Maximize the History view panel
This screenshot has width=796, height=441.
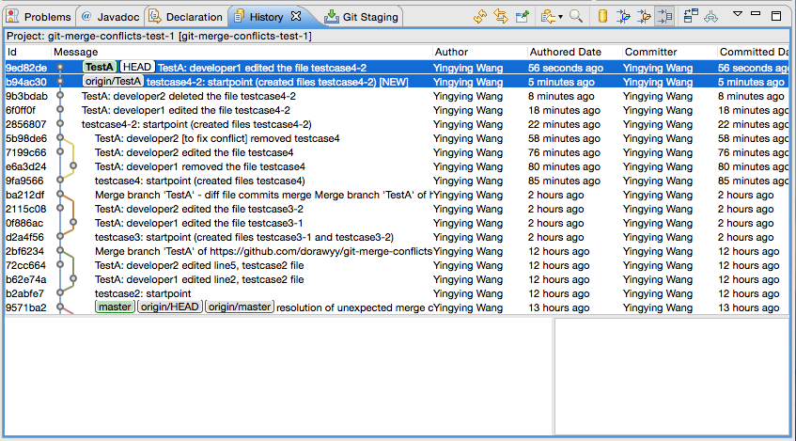tap(776, 16)
